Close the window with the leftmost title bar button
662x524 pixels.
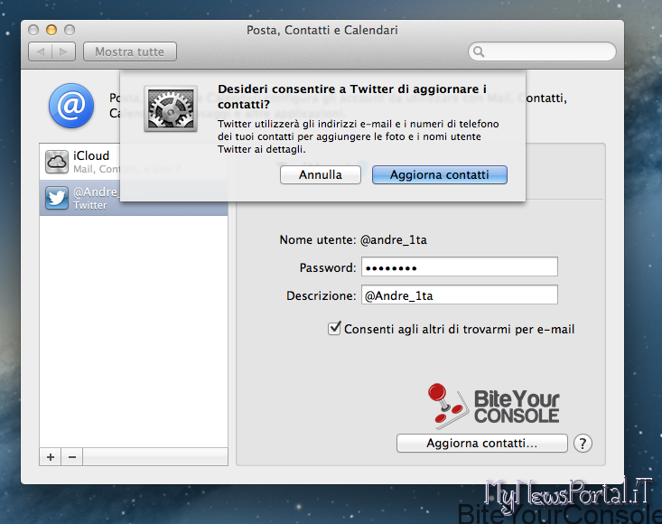click(33, 30)
